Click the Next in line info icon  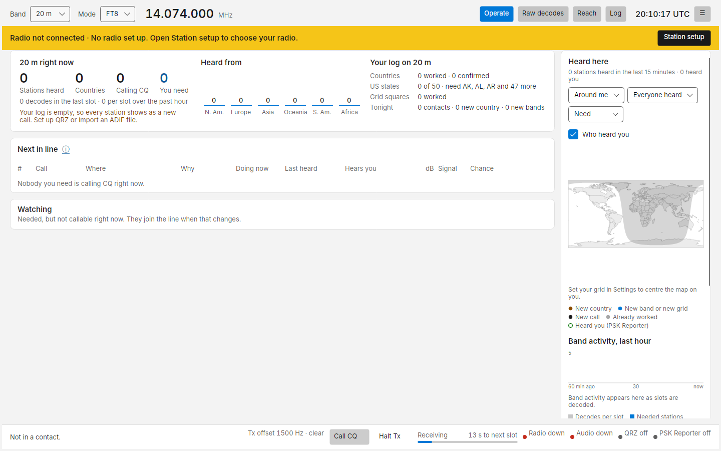(x=66, y=149)
